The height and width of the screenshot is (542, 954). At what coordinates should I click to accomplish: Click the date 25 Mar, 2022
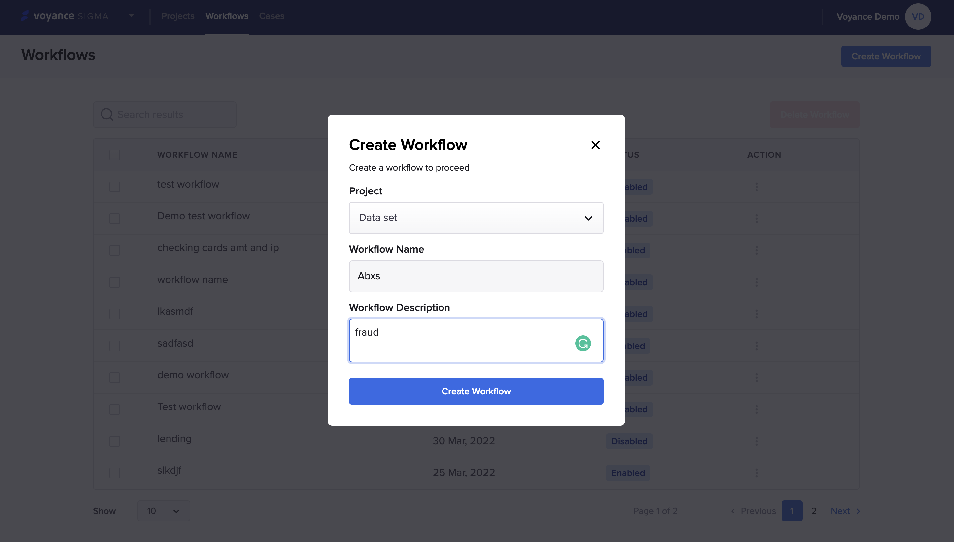(x=464, y=473)
